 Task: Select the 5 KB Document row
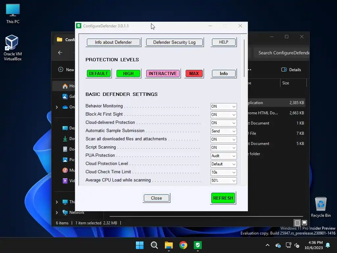(276, 144)
